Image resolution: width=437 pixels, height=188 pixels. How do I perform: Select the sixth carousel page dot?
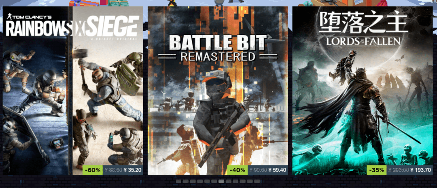click(x=214, y=181)
